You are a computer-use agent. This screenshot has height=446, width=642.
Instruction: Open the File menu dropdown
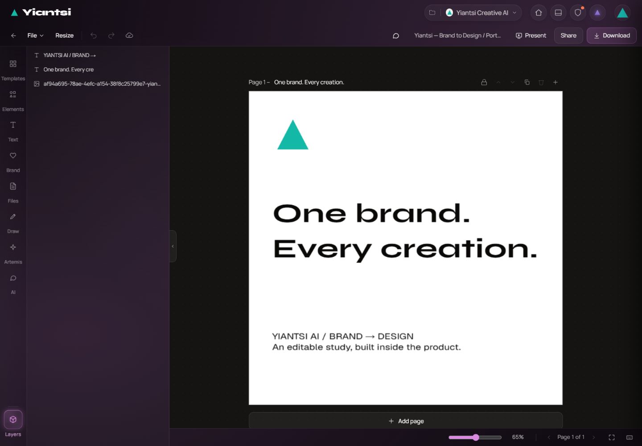click(x=35, y=36)
